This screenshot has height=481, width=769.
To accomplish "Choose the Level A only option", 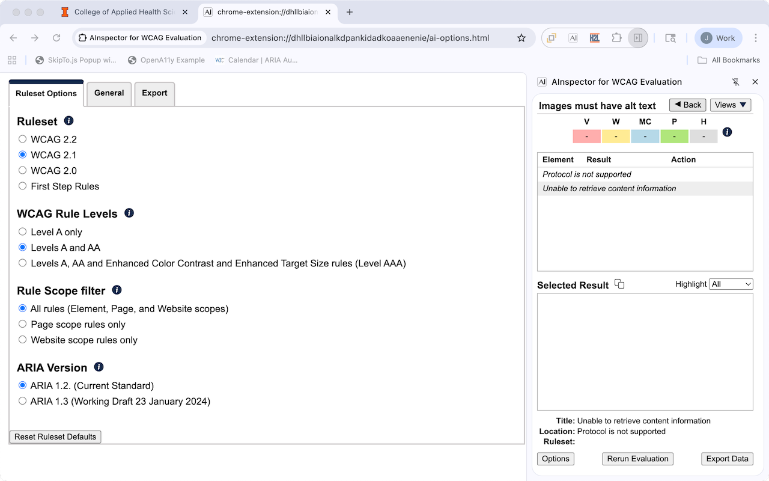I will point(23,231).
